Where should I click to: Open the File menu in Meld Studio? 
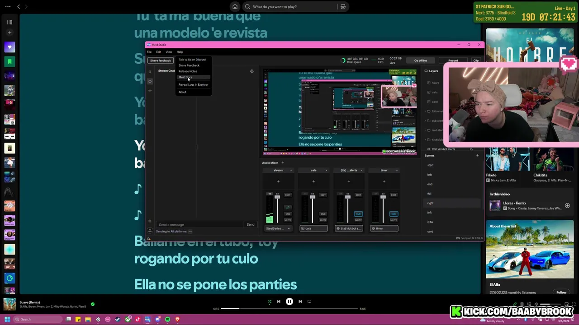tap(149, 52)
